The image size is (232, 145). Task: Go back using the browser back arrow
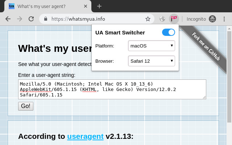pyautogui.click(x=8, y=19)
